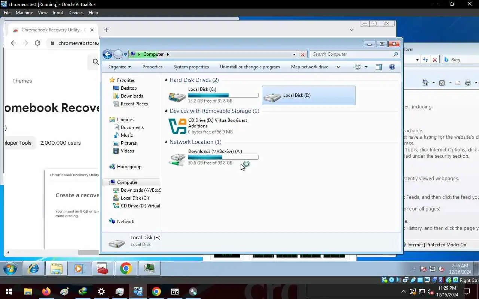Collapse the Hard Disk Drives group

(x=166, y=80)
